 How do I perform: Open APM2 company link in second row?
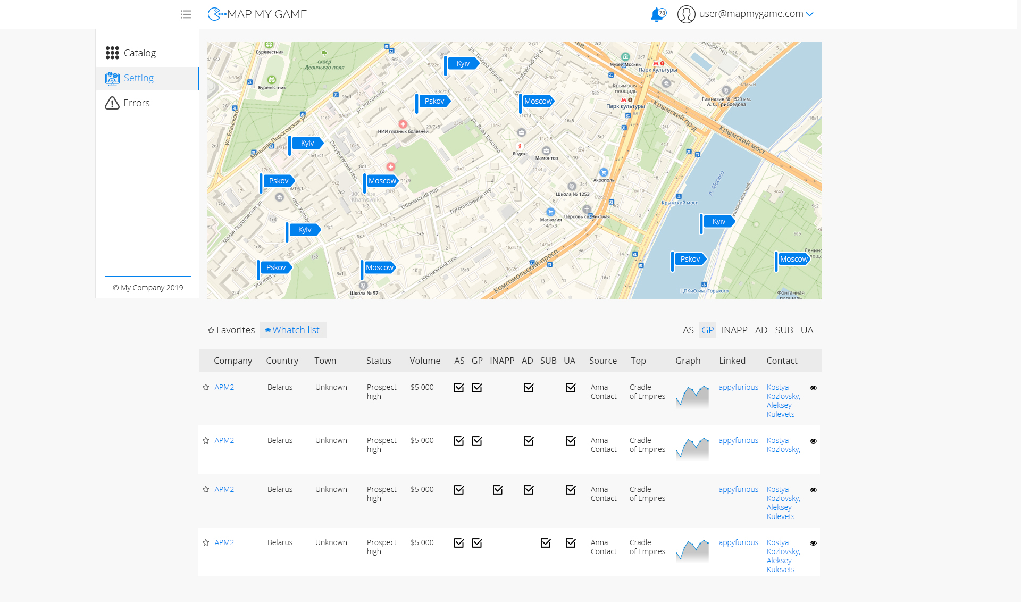click(224, 440)
